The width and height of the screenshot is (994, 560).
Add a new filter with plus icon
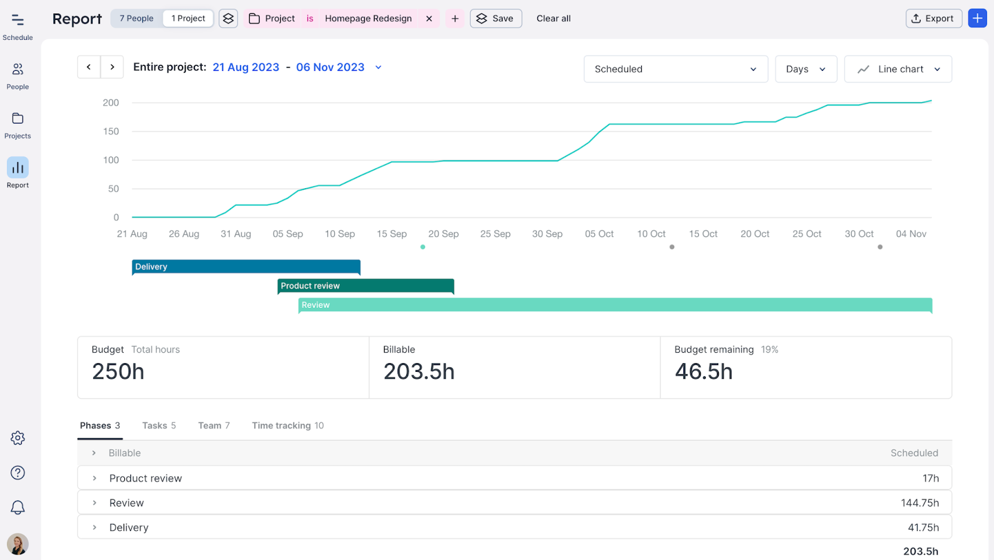[455, 19]
